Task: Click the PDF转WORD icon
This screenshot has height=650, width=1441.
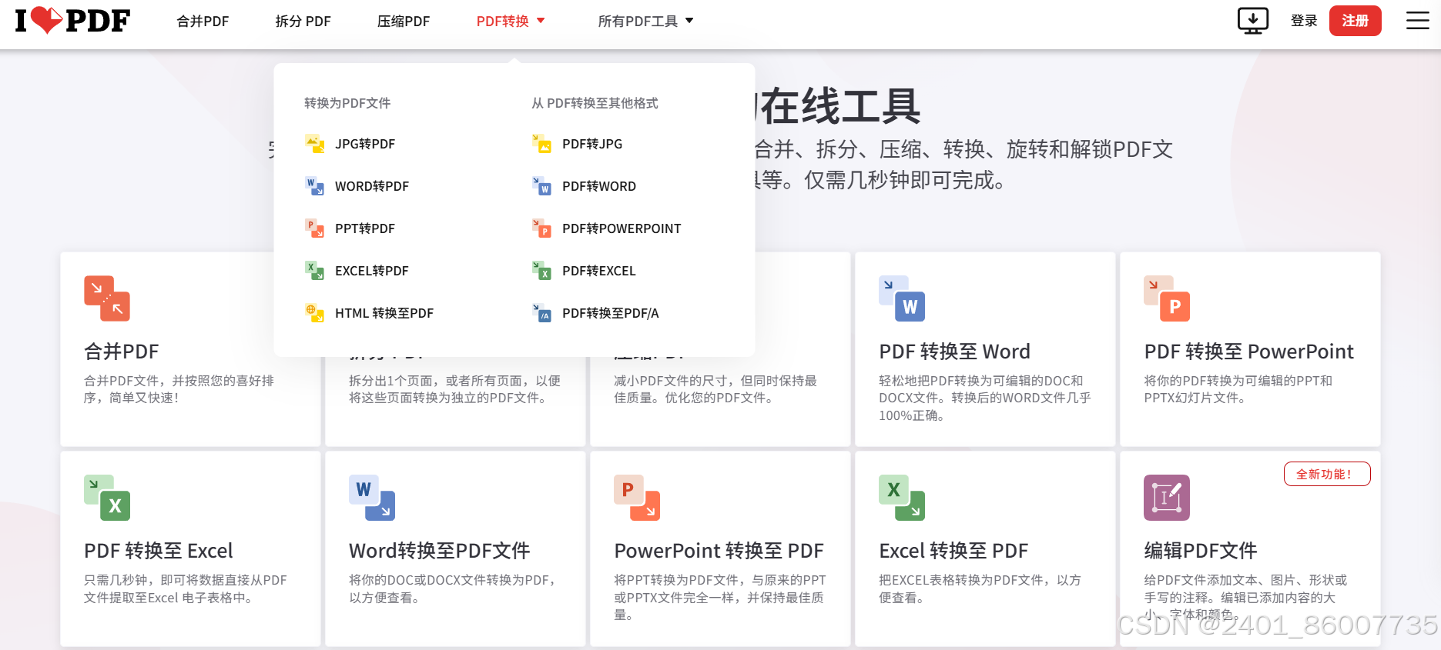Action: pyautogui.click(x=541, y=186)
